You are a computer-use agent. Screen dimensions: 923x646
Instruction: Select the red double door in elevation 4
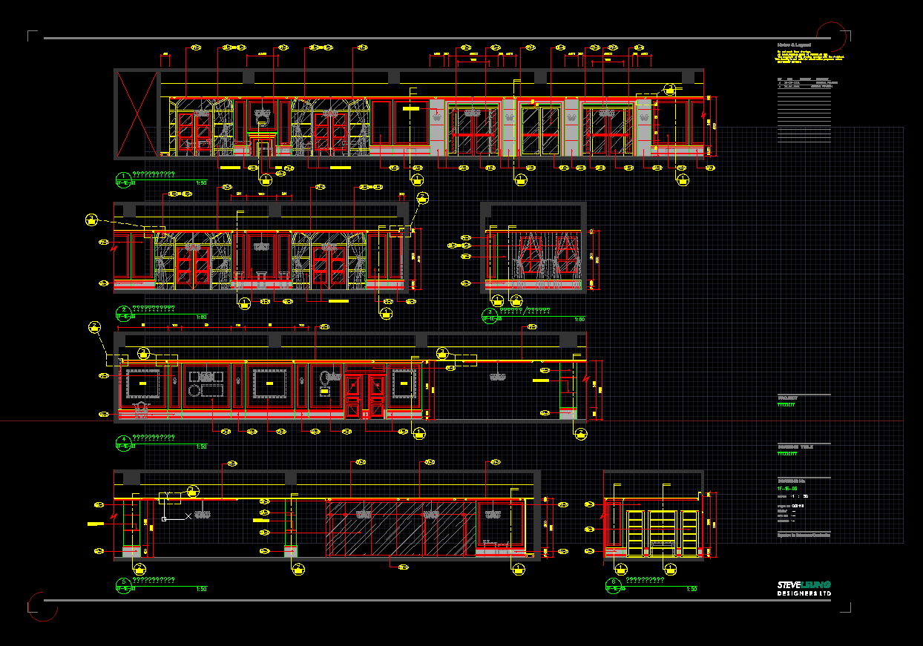[364, 397]
